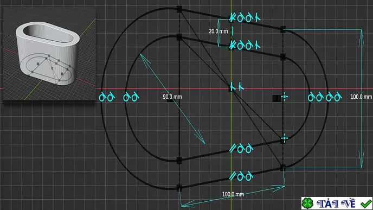
Task: Select the vertical 100.0 mm dimension at right edge
Action: click(x=361, y=97)
